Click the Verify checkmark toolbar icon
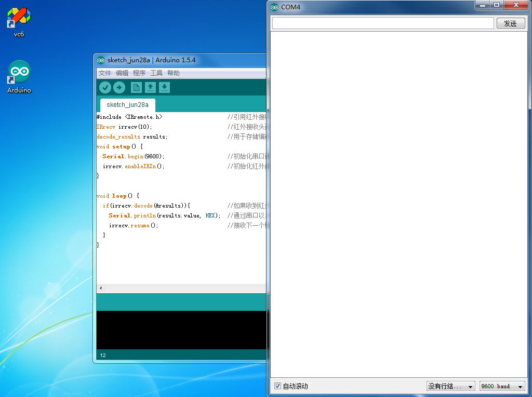 pyautogui.click(x=105, y=88)
